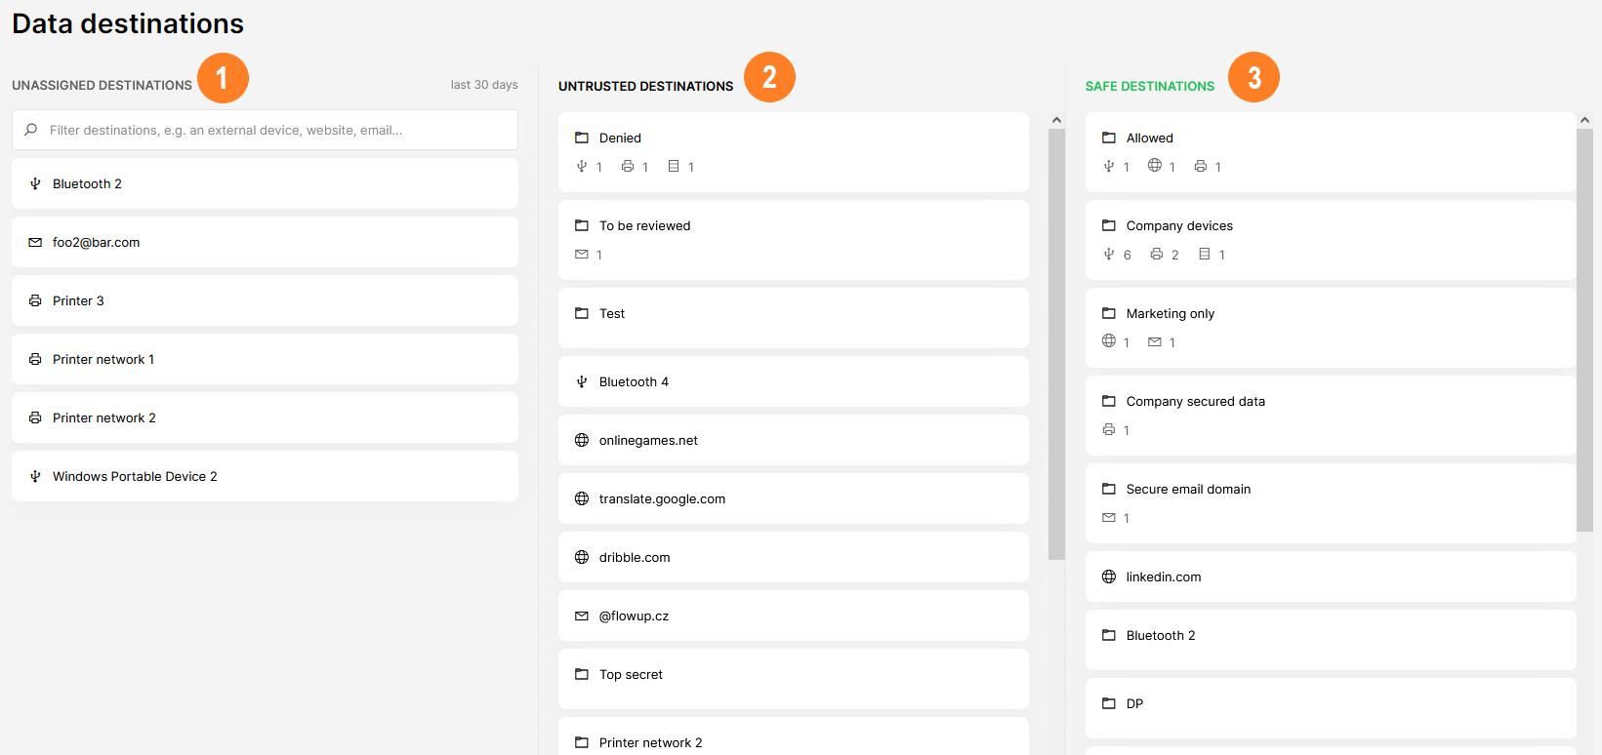Expand the Marketing only group
Screen dimensions: 1602x755
point(1170,313)
